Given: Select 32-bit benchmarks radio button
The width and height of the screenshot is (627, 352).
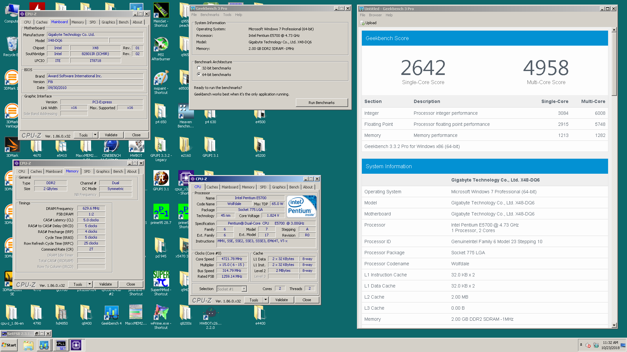Looking at the screenshot, I should [x=199, y=68].
